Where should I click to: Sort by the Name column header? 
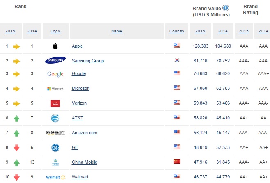pyautogui.click(x=117, y=31)
